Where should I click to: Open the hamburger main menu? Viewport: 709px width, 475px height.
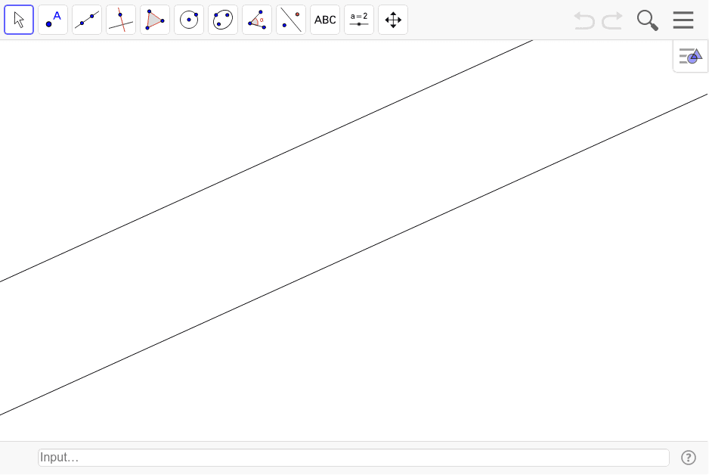coord(683,20)
